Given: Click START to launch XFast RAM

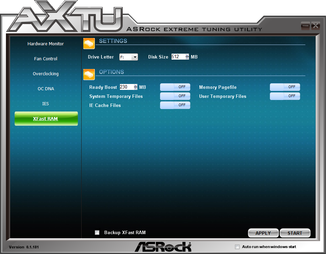Looking at the screenshot, I should tap(295, 233).
